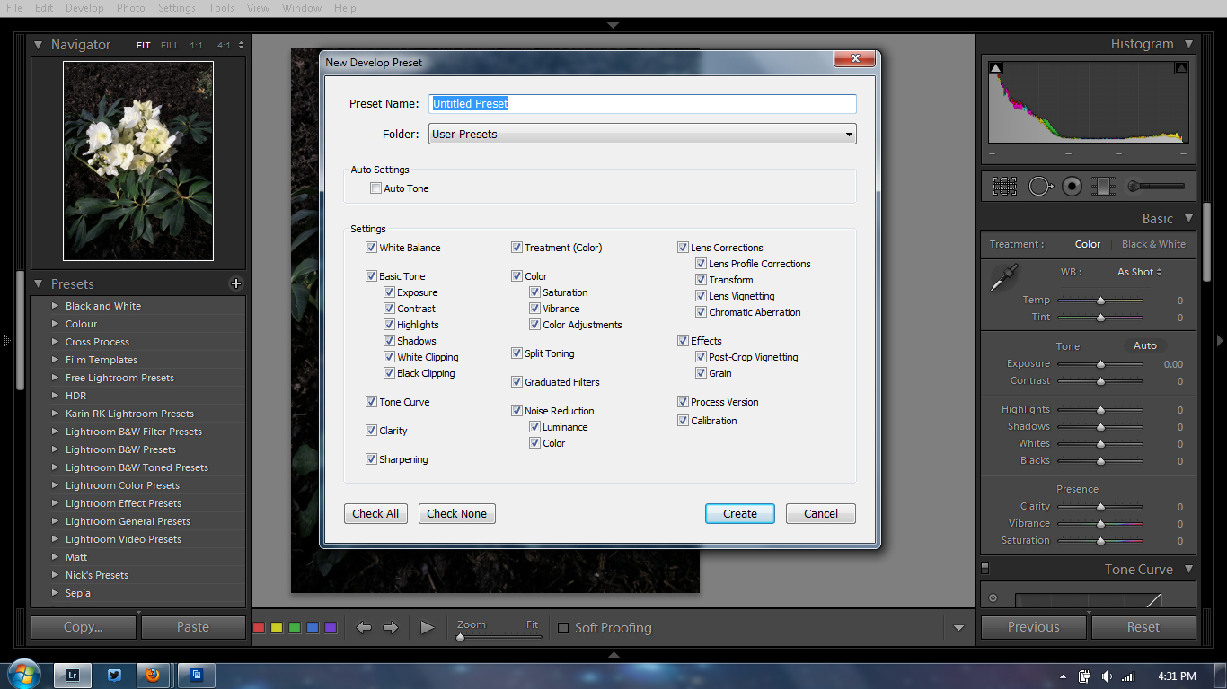
Task: Open the Windows Start menu
Action: coord(23,675)
